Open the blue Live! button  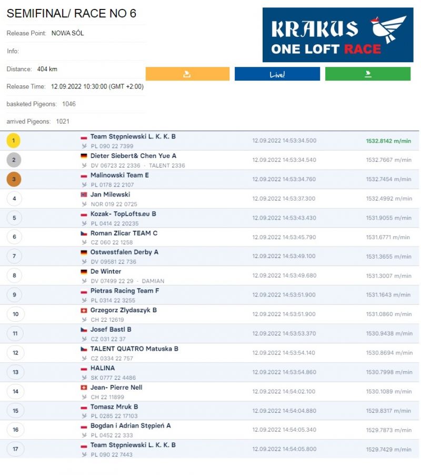tap(277, 74)
